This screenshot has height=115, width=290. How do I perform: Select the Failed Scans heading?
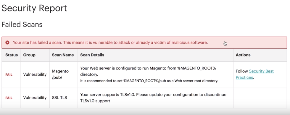tap(22, 24)
